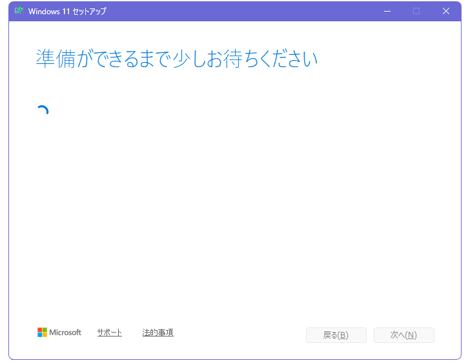Minimize the Windows 11 setup window
Image resolution: width=468 pixels, height=363 pixels.
coord(387,12)
